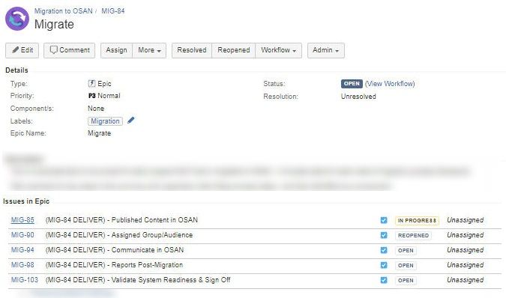Toggle checkbox for MIG-90 row
Image resolution: width=506 pixels, height=298 pixels.
tap(384, 235)
